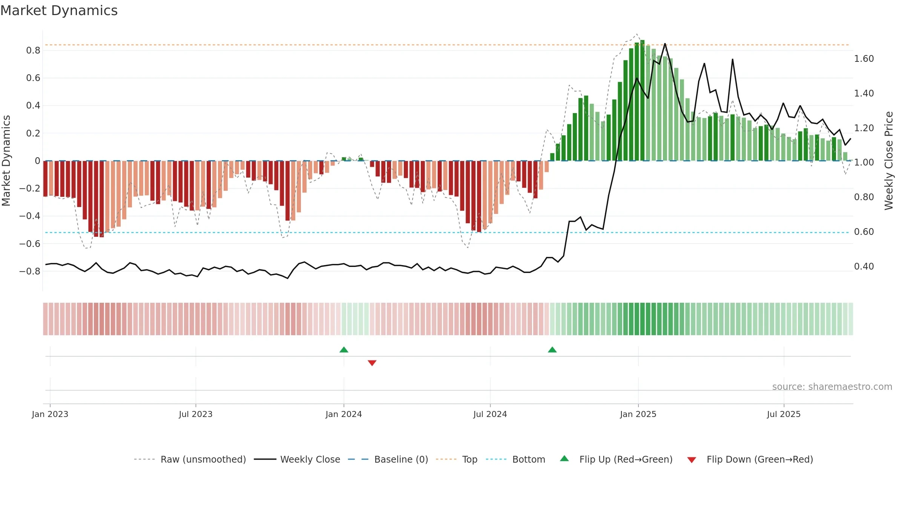Click the 0.60 right-axis price label

pos(864,232)
